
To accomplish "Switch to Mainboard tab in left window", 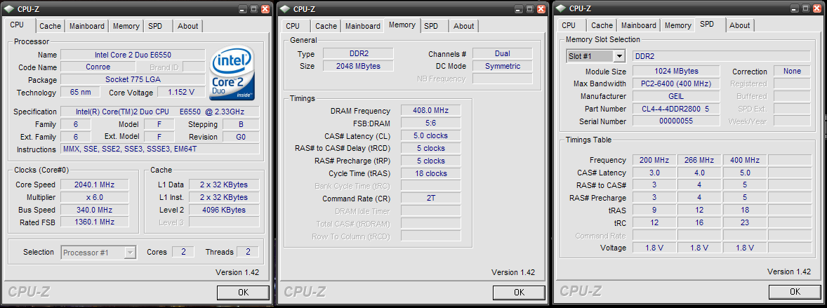I will (x=87, y=26).
